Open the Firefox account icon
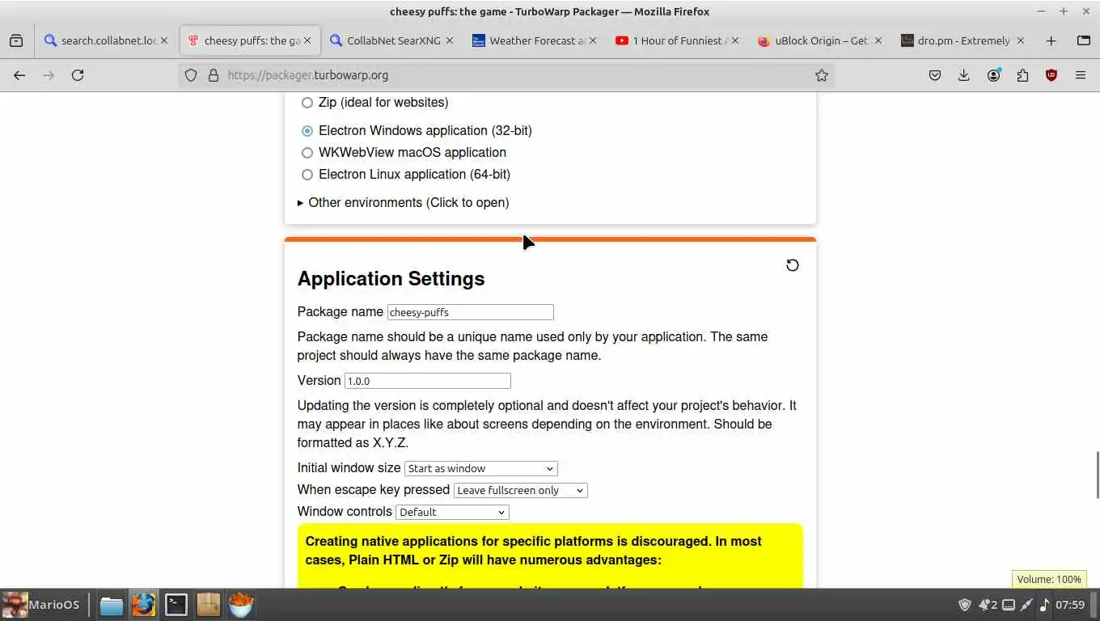 (x=993, y=75)
